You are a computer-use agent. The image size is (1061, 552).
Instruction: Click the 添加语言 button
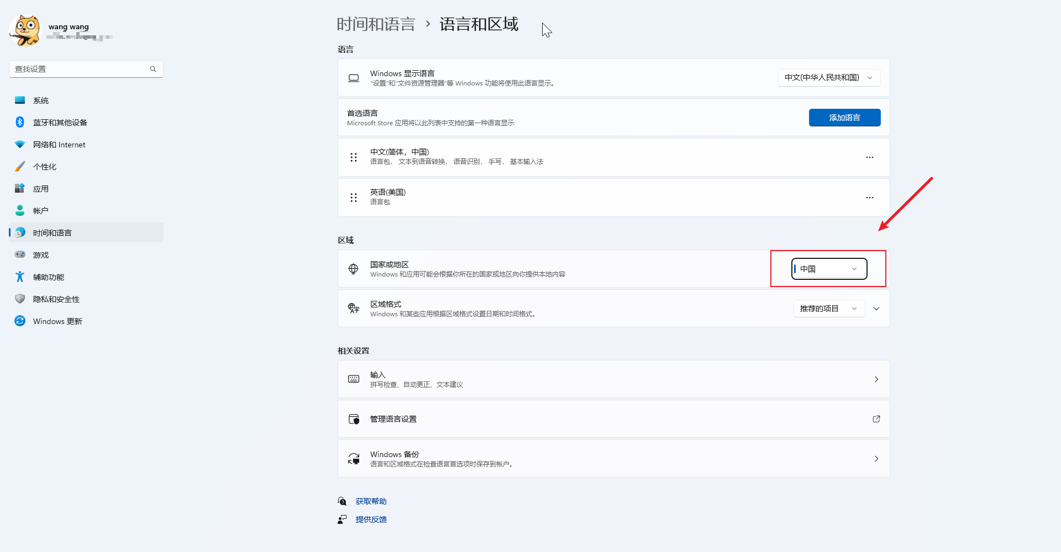[x=844, y=118]
